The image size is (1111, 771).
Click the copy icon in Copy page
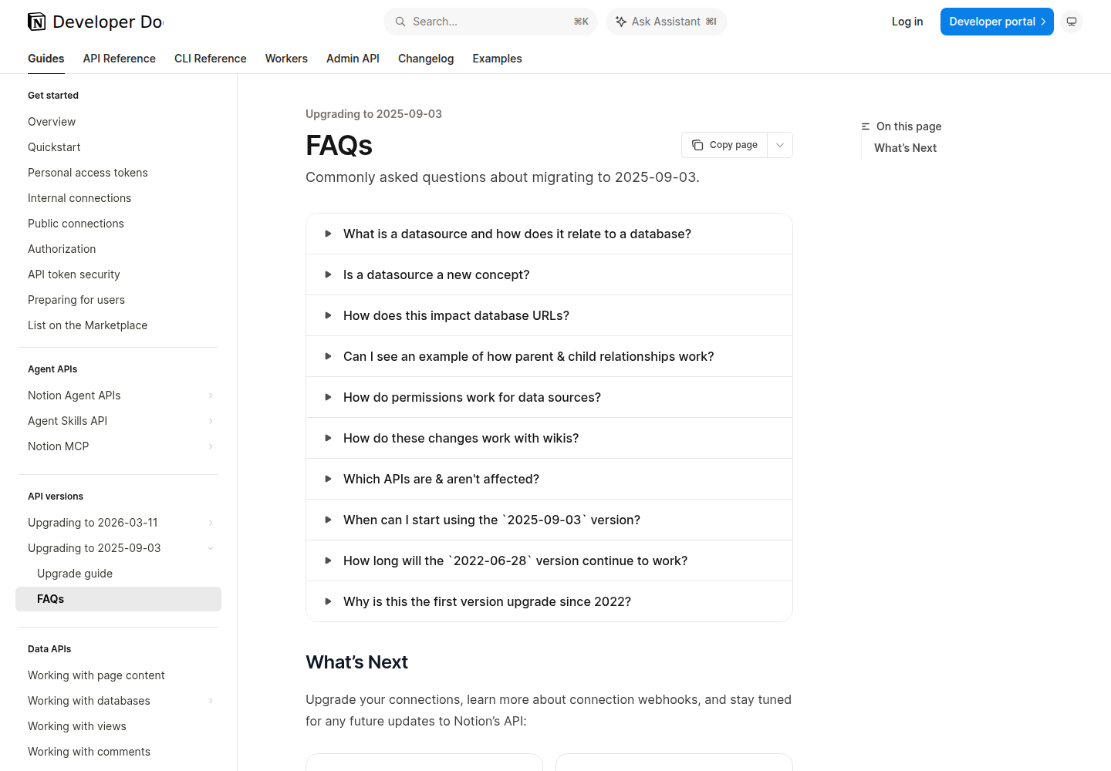coord(697,145)
